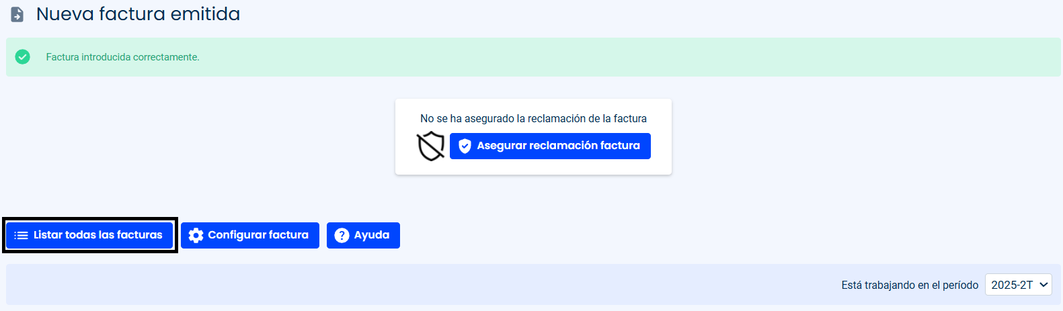Expand the period selector chevron arrow
This screenshot has width=1063, height=311.
(1044, 285)
